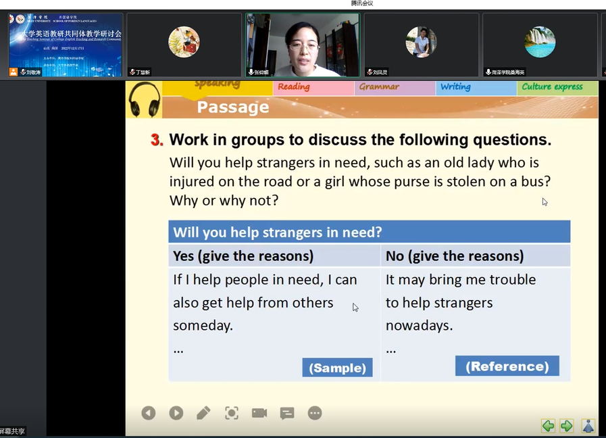Click the focus capture frame icon

[x=232, y=413]
